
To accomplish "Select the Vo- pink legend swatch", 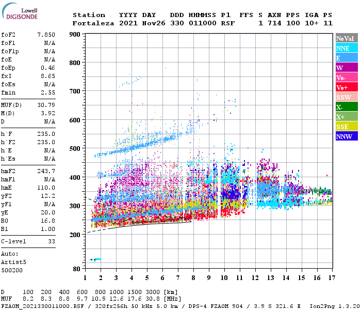I will tap(347, 78).
